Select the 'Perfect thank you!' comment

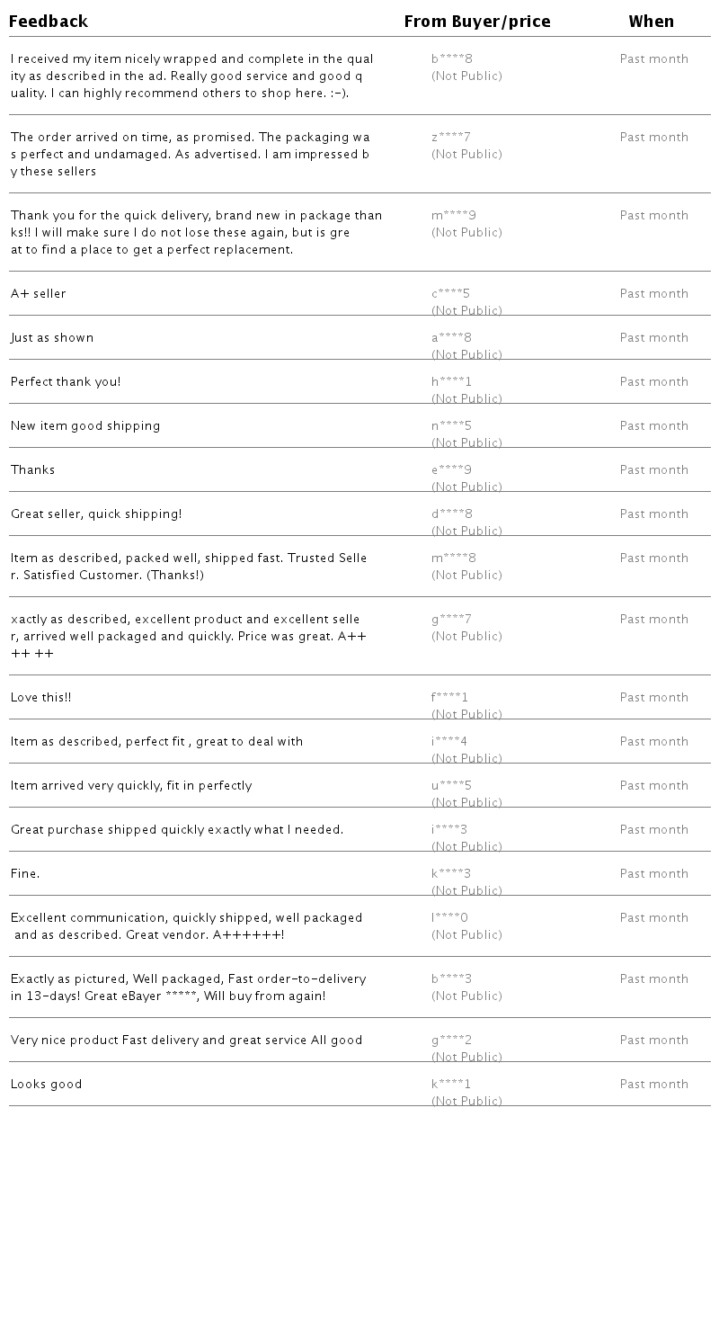pyautogui.click(x=66, y=382)
